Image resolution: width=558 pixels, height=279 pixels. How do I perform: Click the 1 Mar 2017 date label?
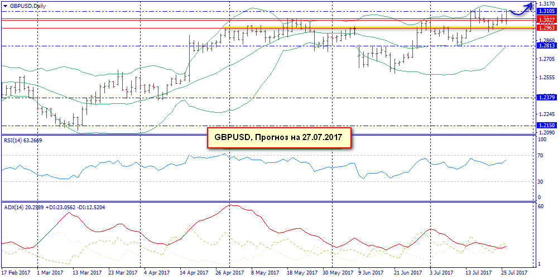click(x=51, y=272)
